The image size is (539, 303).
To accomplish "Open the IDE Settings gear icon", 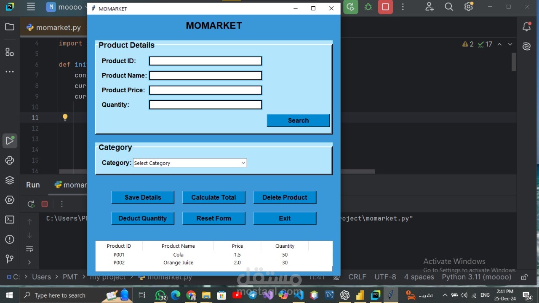I will [x=468, y=7].
